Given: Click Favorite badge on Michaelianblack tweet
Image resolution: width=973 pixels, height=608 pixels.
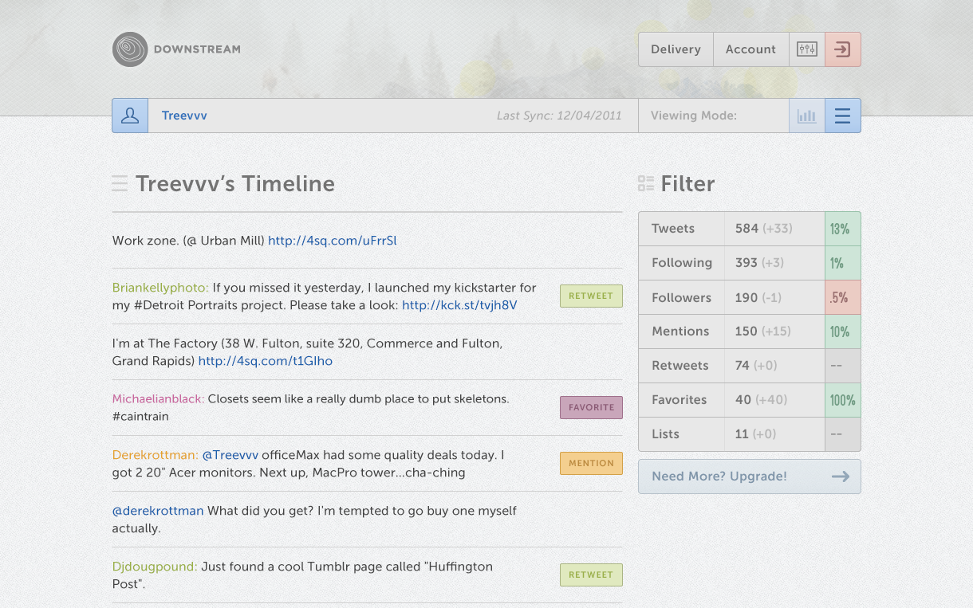Looking at the screenshot, I should [x=591, y=407].
